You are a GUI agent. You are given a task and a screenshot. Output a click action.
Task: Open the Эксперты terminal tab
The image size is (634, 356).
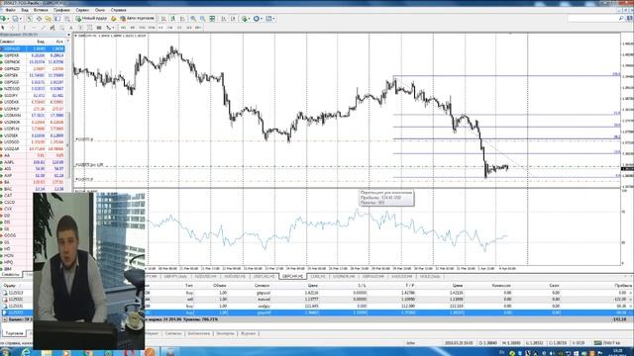[x=225, y=334]
